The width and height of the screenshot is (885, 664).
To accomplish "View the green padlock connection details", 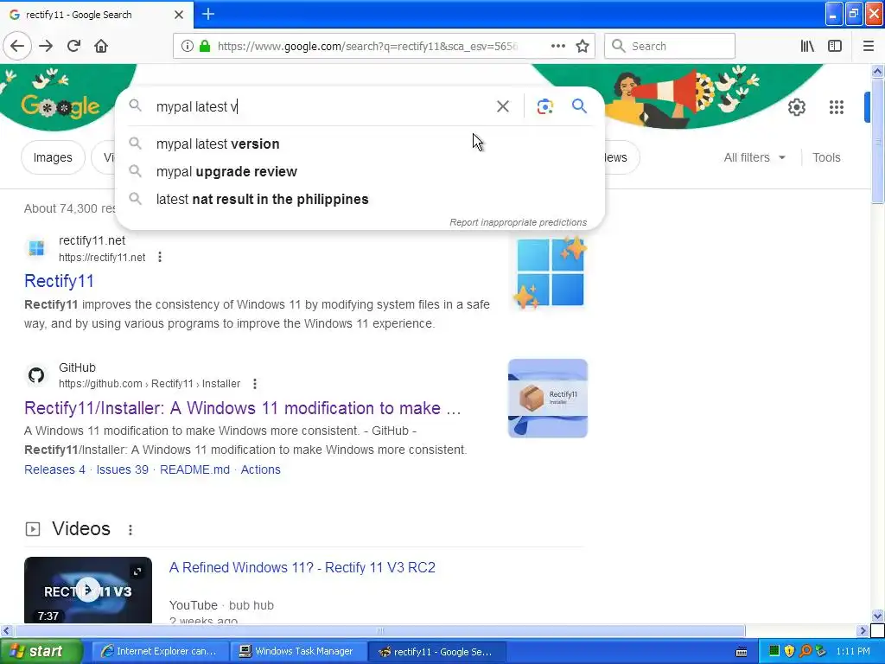I will 205,47.
